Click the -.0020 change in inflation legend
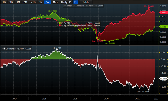 (97, 26)
